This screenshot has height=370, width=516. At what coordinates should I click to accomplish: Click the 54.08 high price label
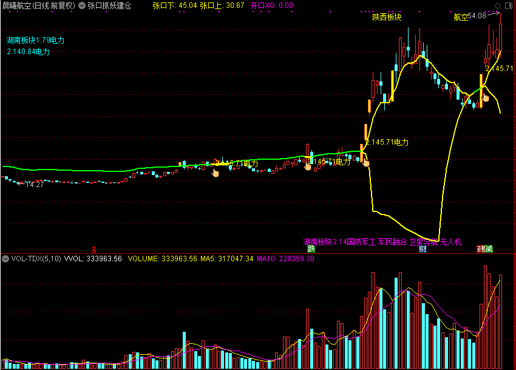(x=477, y=15)
